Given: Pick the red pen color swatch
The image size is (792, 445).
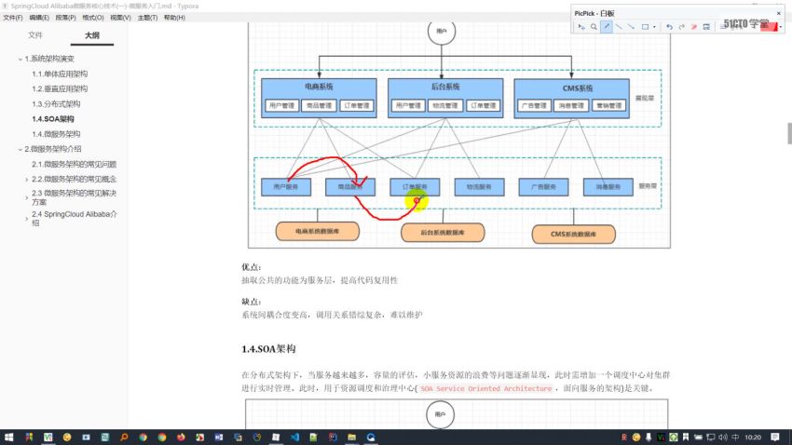Looking at the screenshot, I should coord(769,27).
